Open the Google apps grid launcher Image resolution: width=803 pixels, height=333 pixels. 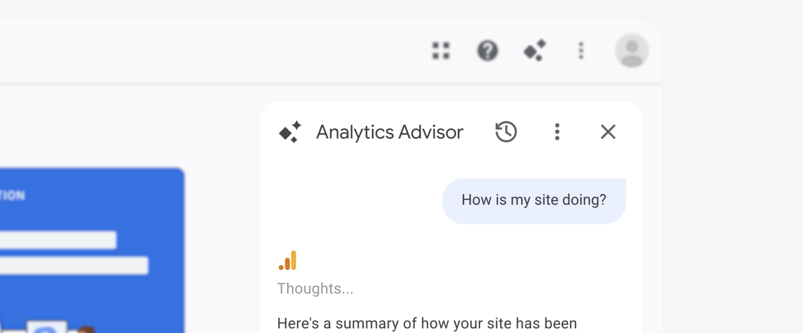(441, 51)
